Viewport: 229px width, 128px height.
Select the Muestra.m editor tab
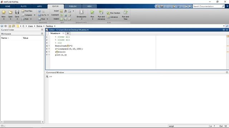55,33
